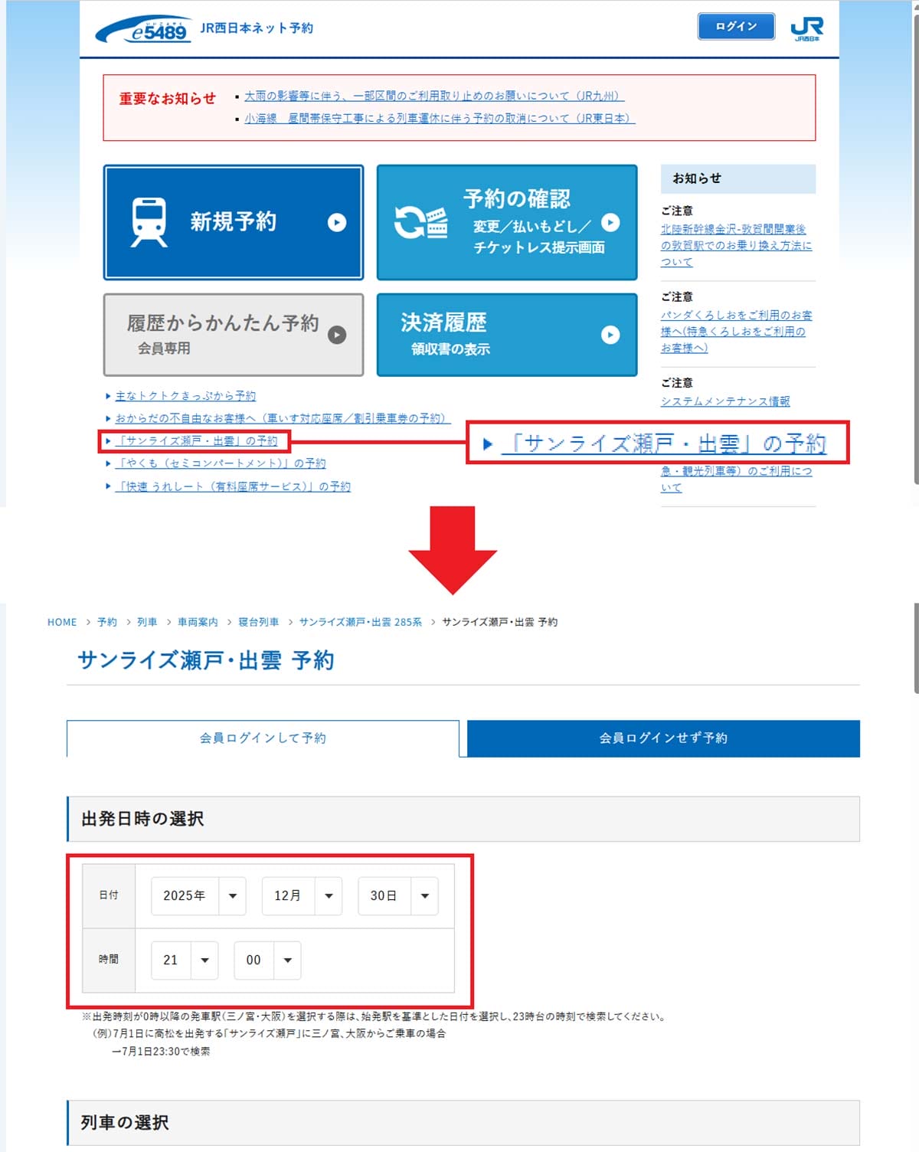Image resolution: width=919 pixels, height=1152 pixels.
Task: Switch to 会員ログインして予約 tab
Action: 263,738
